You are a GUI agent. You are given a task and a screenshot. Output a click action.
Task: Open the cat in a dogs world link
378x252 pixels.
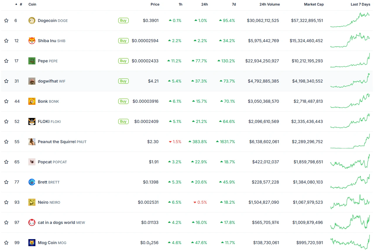pyautogui.click(x=61, y=222)
